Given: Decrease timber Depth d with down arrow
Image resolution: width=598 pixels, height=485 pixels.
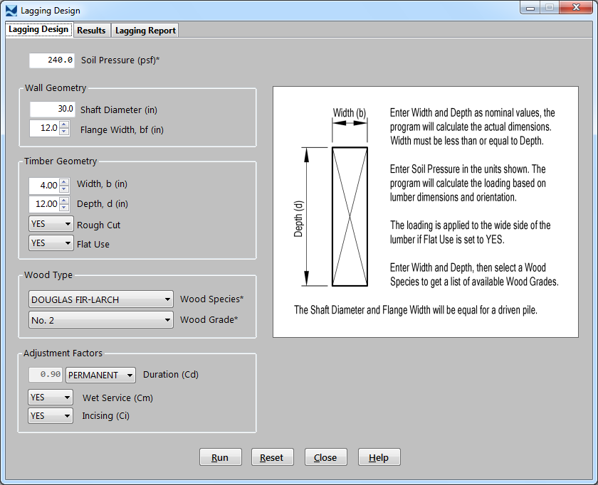Looking at the screenshot, I should click(64, 208).
